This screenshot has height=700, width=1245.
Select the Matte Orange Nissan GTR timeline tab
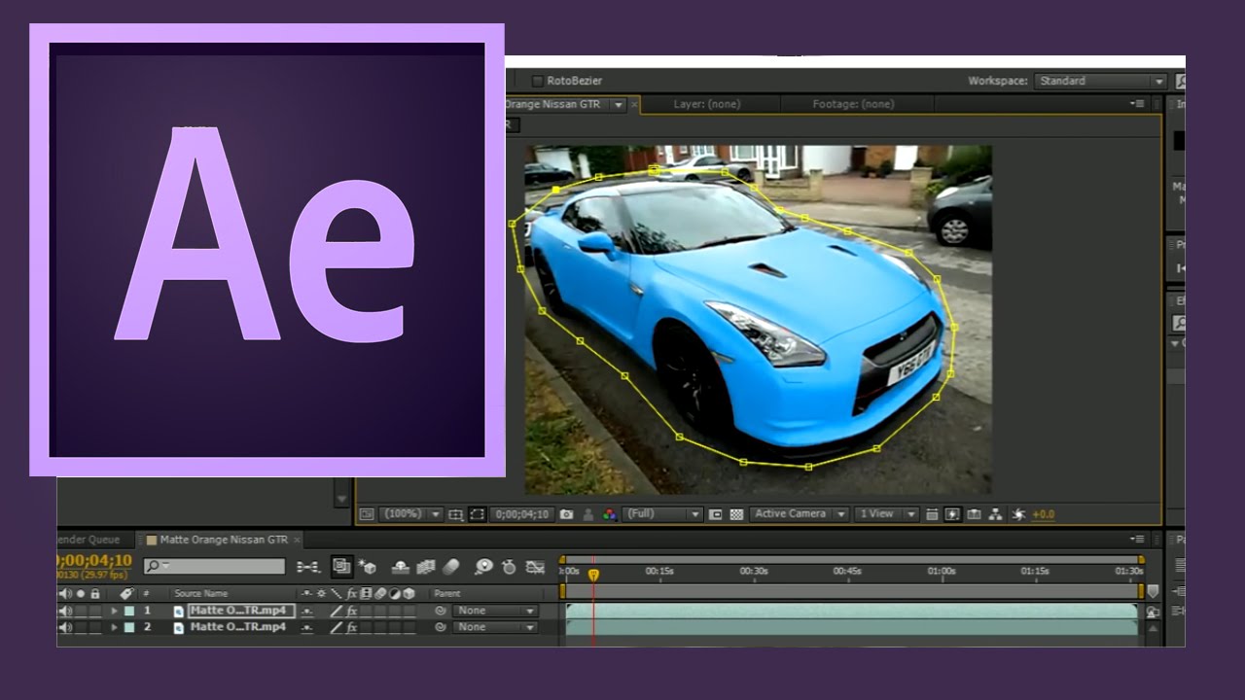pyautogui.click(x=224, y=540)
